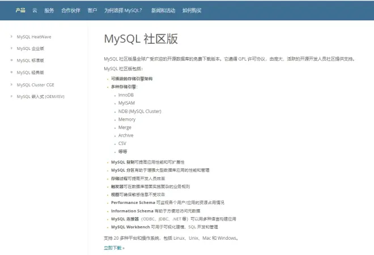Open the 服务 navigation item
Viewport: 374px width, 255px height.
point(49,10)
